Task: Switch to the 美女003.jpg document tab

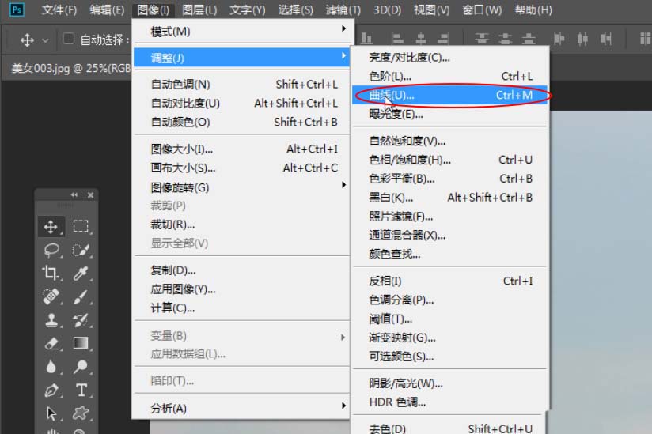Action: [x=71, y=68]
